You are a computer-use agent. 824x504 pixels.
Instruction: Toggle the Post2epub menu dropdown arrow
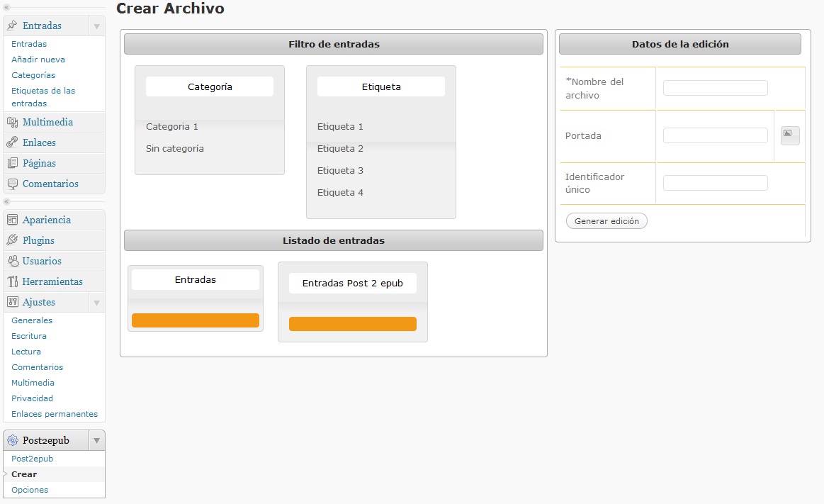click(x=96, y=441)
